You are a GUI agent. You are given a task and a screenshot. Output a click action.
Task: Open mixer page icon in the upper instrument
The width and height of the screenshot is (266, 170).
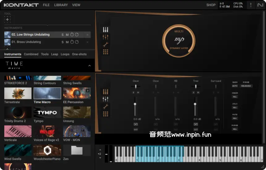click(x=106, y=37)
